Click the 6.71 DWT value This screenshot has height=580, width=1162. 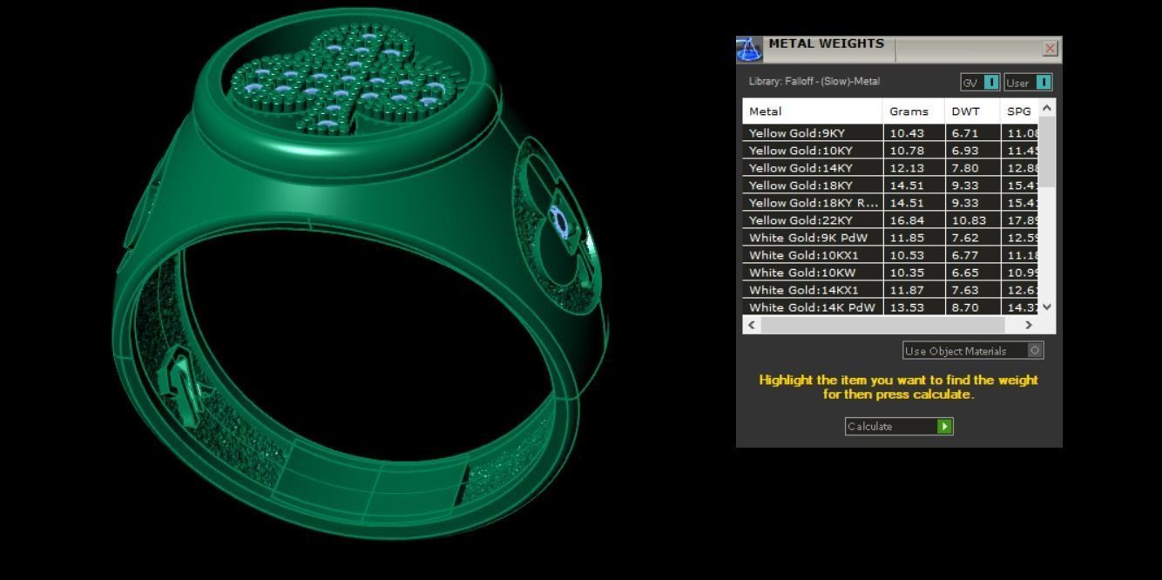[x=965, y=133]
